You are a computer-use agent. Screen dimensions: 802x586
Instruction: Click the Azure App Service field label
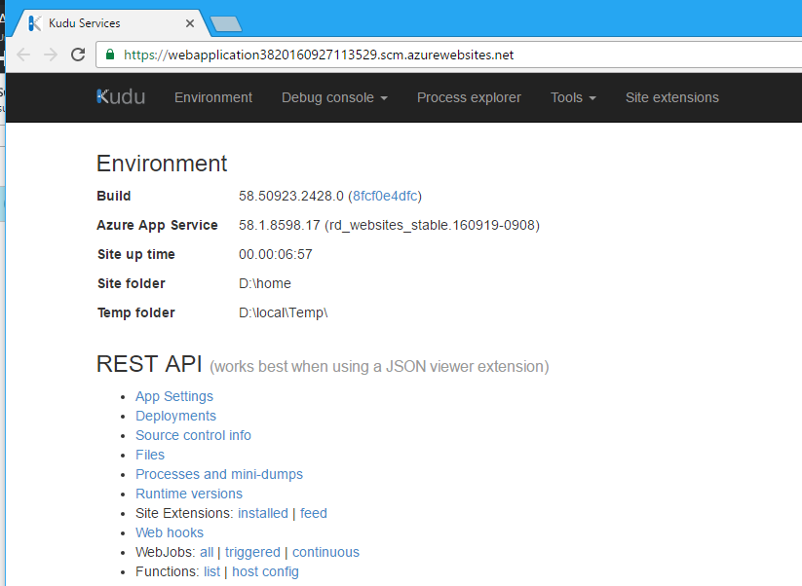point(158,225)
